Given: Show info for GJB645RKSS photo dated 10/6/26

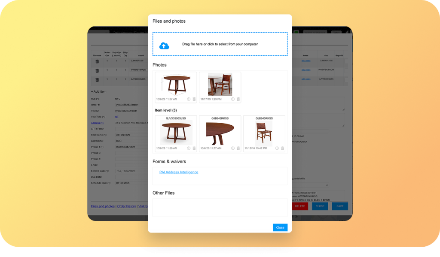Looking at the screenshot, I should pyautogui.click(x=232, y=148).
